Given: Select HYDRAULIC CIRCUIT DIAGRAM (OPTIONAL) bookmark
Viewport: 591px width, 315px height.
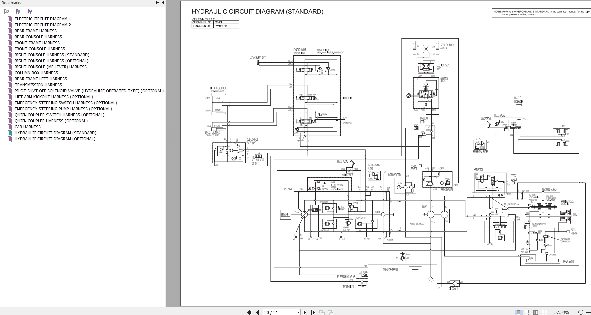Looking at the screenshot, I should (x=55, y=139).
